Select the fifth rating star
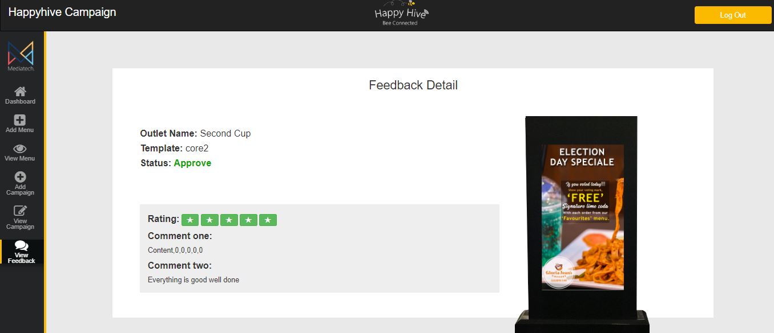 pyautogui.click(x=268, y=220)
